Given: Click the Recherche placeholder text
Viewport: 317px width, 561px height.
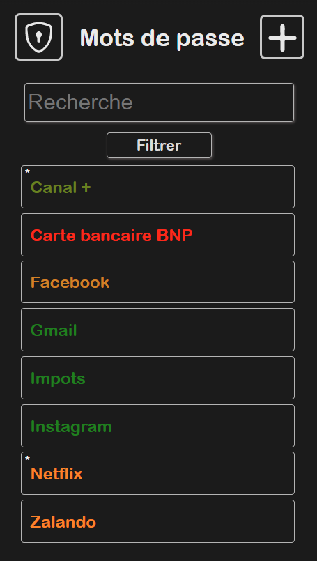Looking at the screenshot, I should [x=81, y=102].
